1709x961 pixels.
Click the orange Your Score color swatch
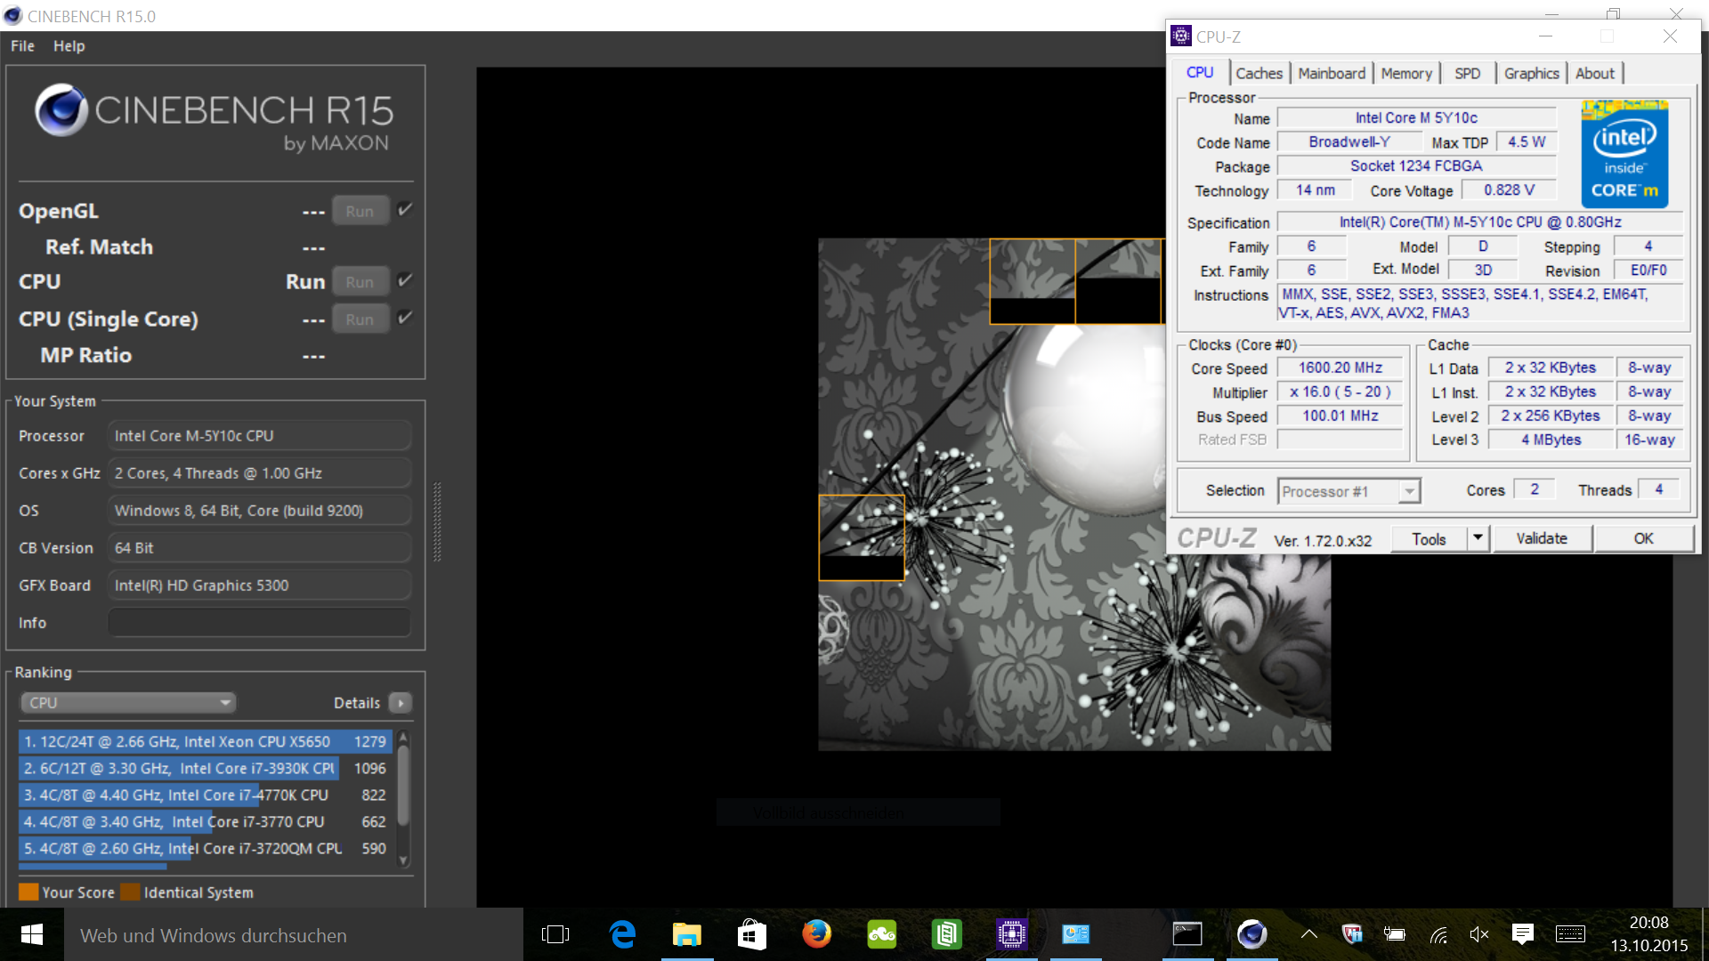point(28,892)
